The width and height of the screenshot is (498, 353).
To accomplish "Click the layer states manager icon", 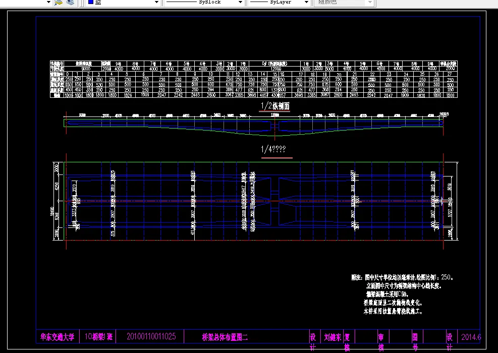I will (x=70, y=2).
